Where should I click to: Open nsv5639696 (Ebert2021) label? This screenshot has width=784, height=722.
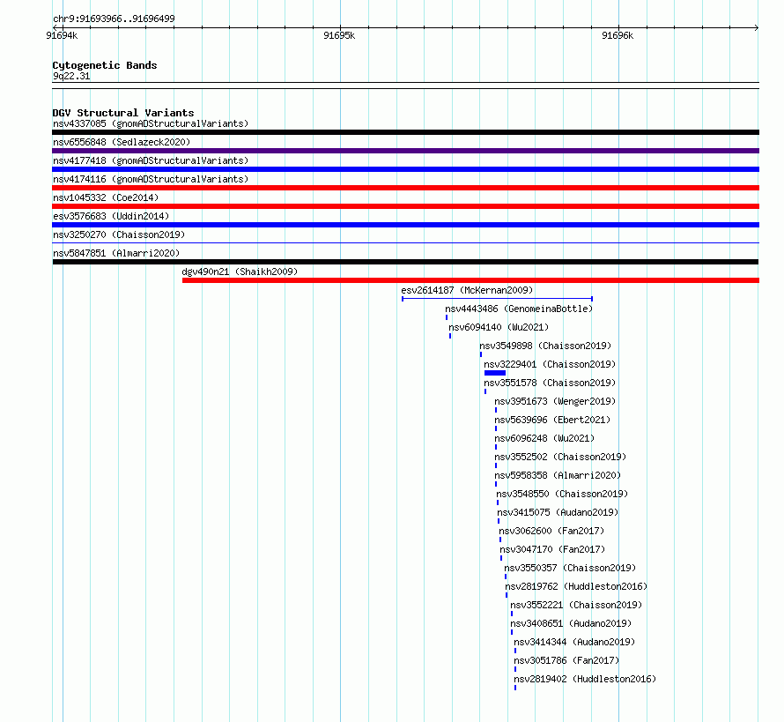tap(552, 420)
